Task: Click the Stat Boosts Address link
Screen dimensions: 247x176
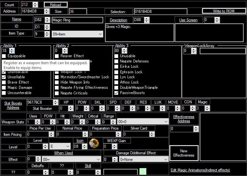Action: click(13, 105)
